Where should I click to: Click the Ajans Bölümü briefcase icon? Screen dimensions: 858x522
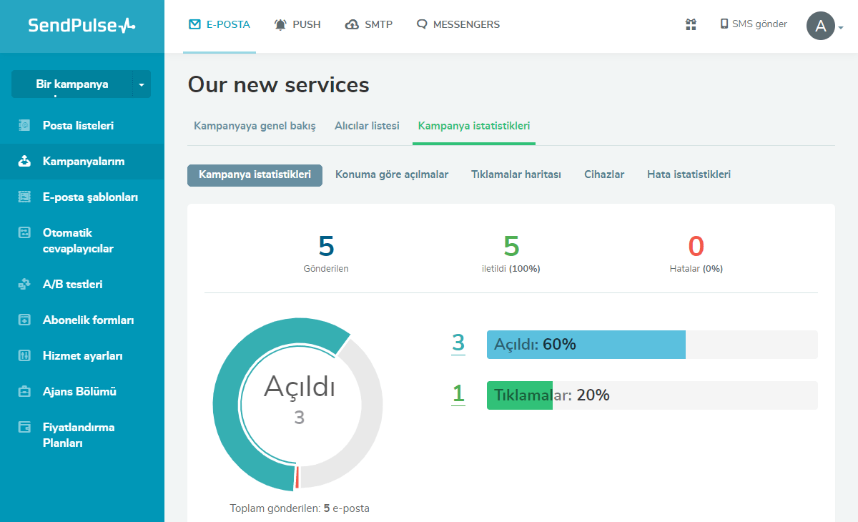click(24, 392)
